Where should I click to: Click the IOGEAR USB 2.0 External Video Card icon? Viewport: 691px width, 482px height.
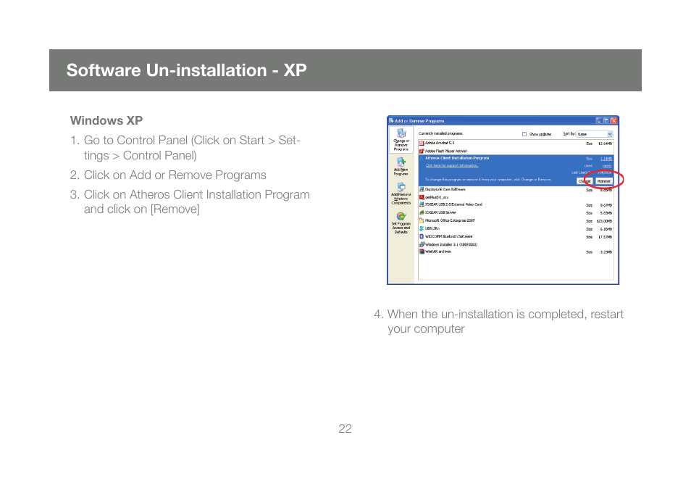click(422, 204)
